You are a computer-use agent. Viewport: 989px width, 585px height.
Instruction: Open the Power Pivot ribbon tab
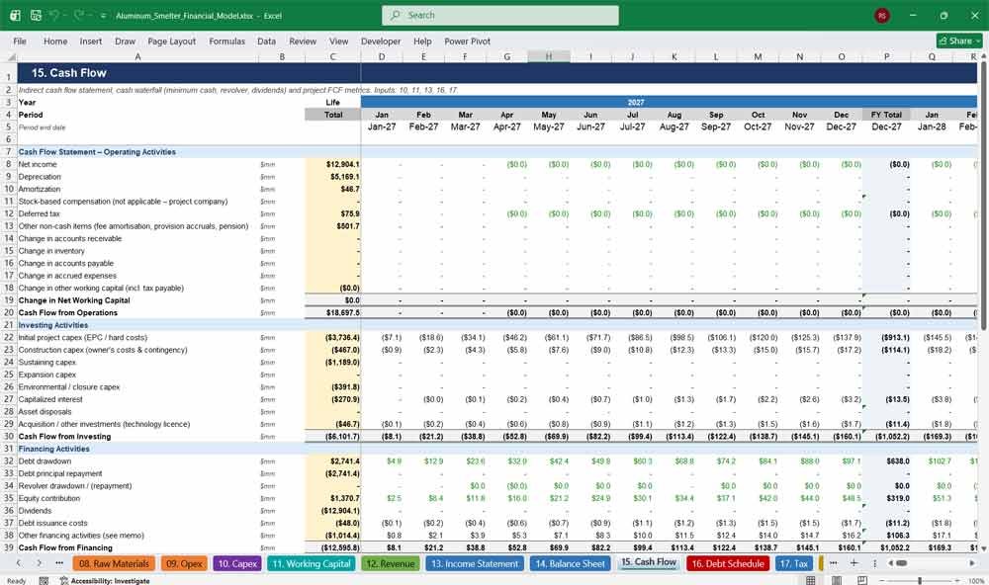point(468,41)
